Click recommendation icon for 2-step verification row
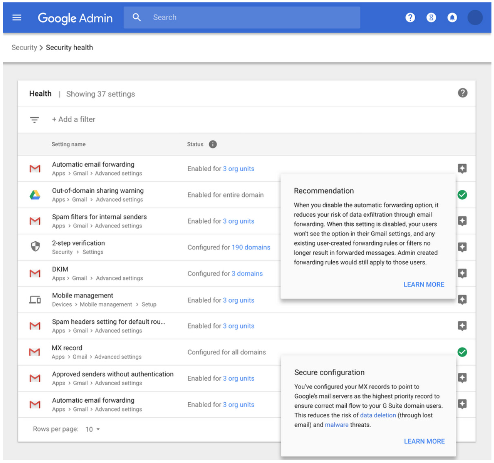 462,247
